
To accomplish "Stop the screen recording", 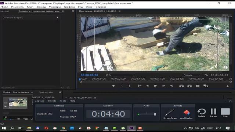I will (x=225, y=113).
